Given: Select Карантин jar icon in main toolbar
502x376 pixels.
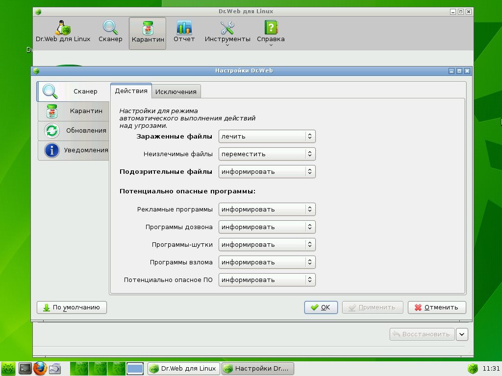Looking at the screenshot, I should coord(148,33).
